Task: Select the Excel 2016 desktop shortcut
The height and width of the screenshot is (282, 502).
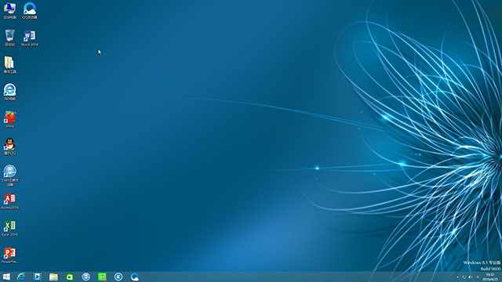Action: (x=10, y=228)
